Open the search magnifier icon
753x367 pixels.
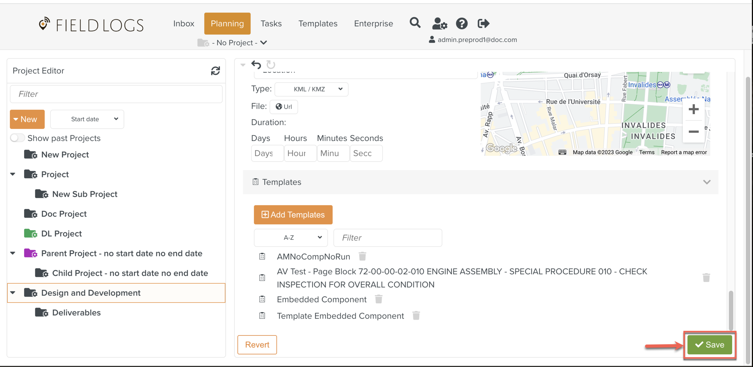pos(415,23)
